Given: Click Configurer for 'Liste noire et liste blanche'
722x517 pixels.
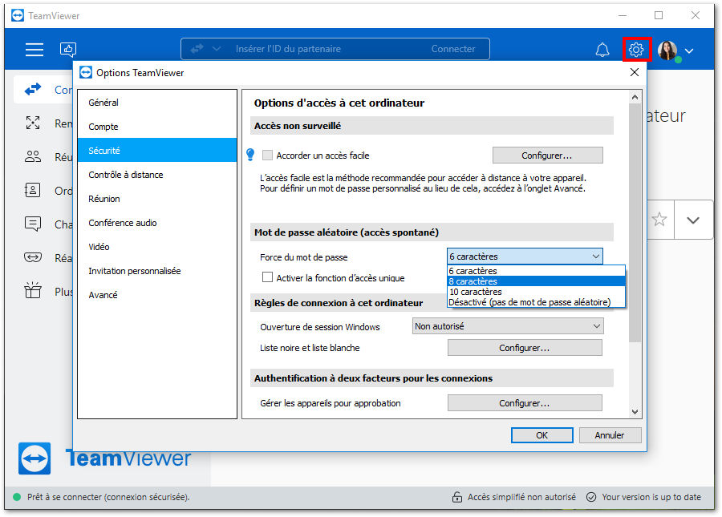Looking at the screenshot, I should 524,348.
